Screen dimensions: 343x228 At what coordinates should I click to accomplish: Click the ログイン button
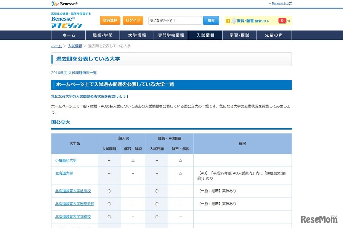point(133,21)
